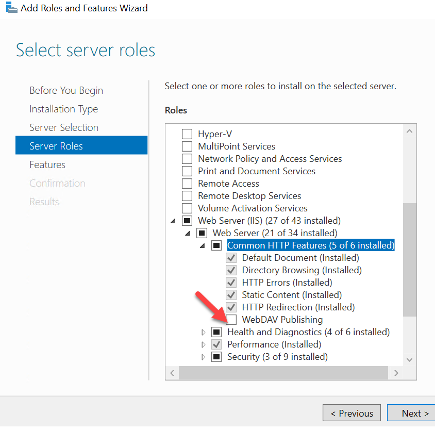Check Volume Activation Services
This screenshot has height=430, width=435.
pos(187,208)
